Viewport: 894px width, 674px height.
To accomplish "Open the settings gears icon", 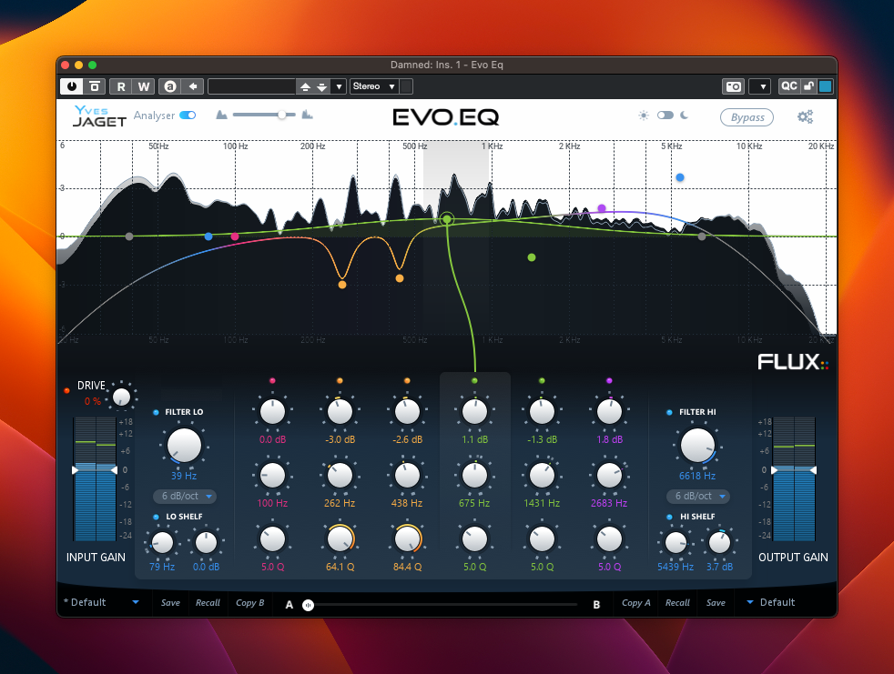I will tap(805, 116).
